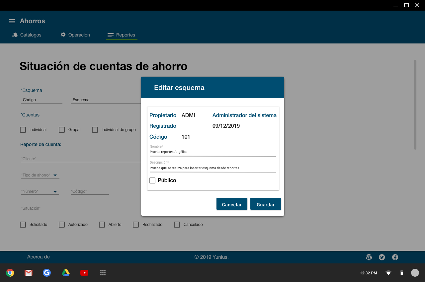The image size is (425, 282).
Task: Open Google Drive from the shelf
Action: tap(66, 273)
